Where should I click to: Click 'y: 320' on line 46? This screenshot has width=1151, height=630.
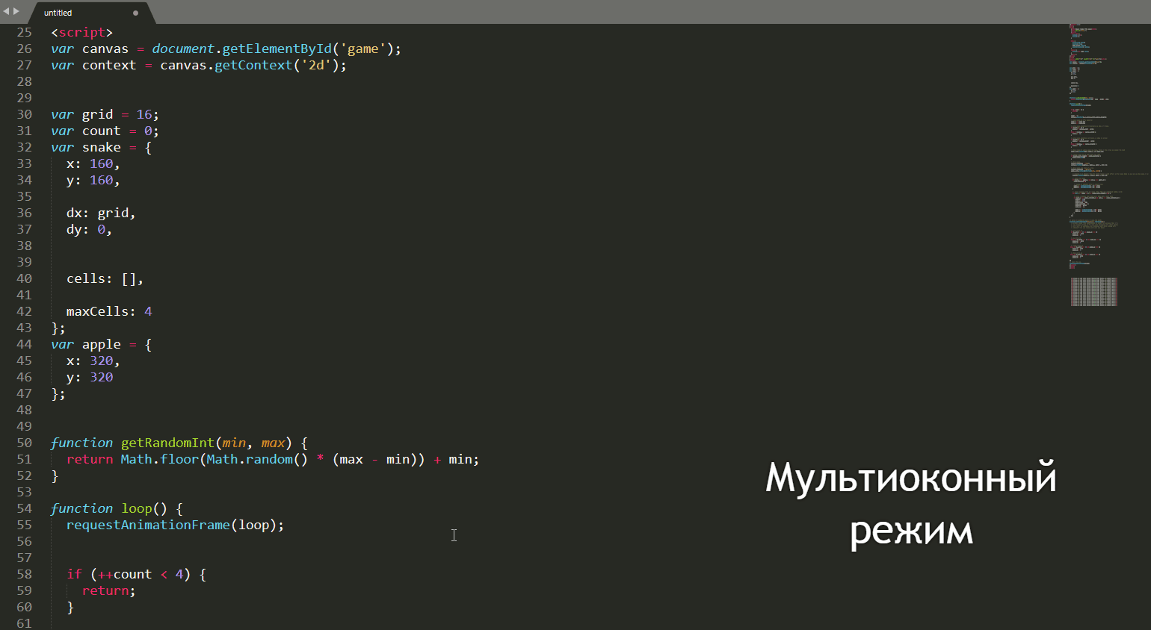(90, 377)
